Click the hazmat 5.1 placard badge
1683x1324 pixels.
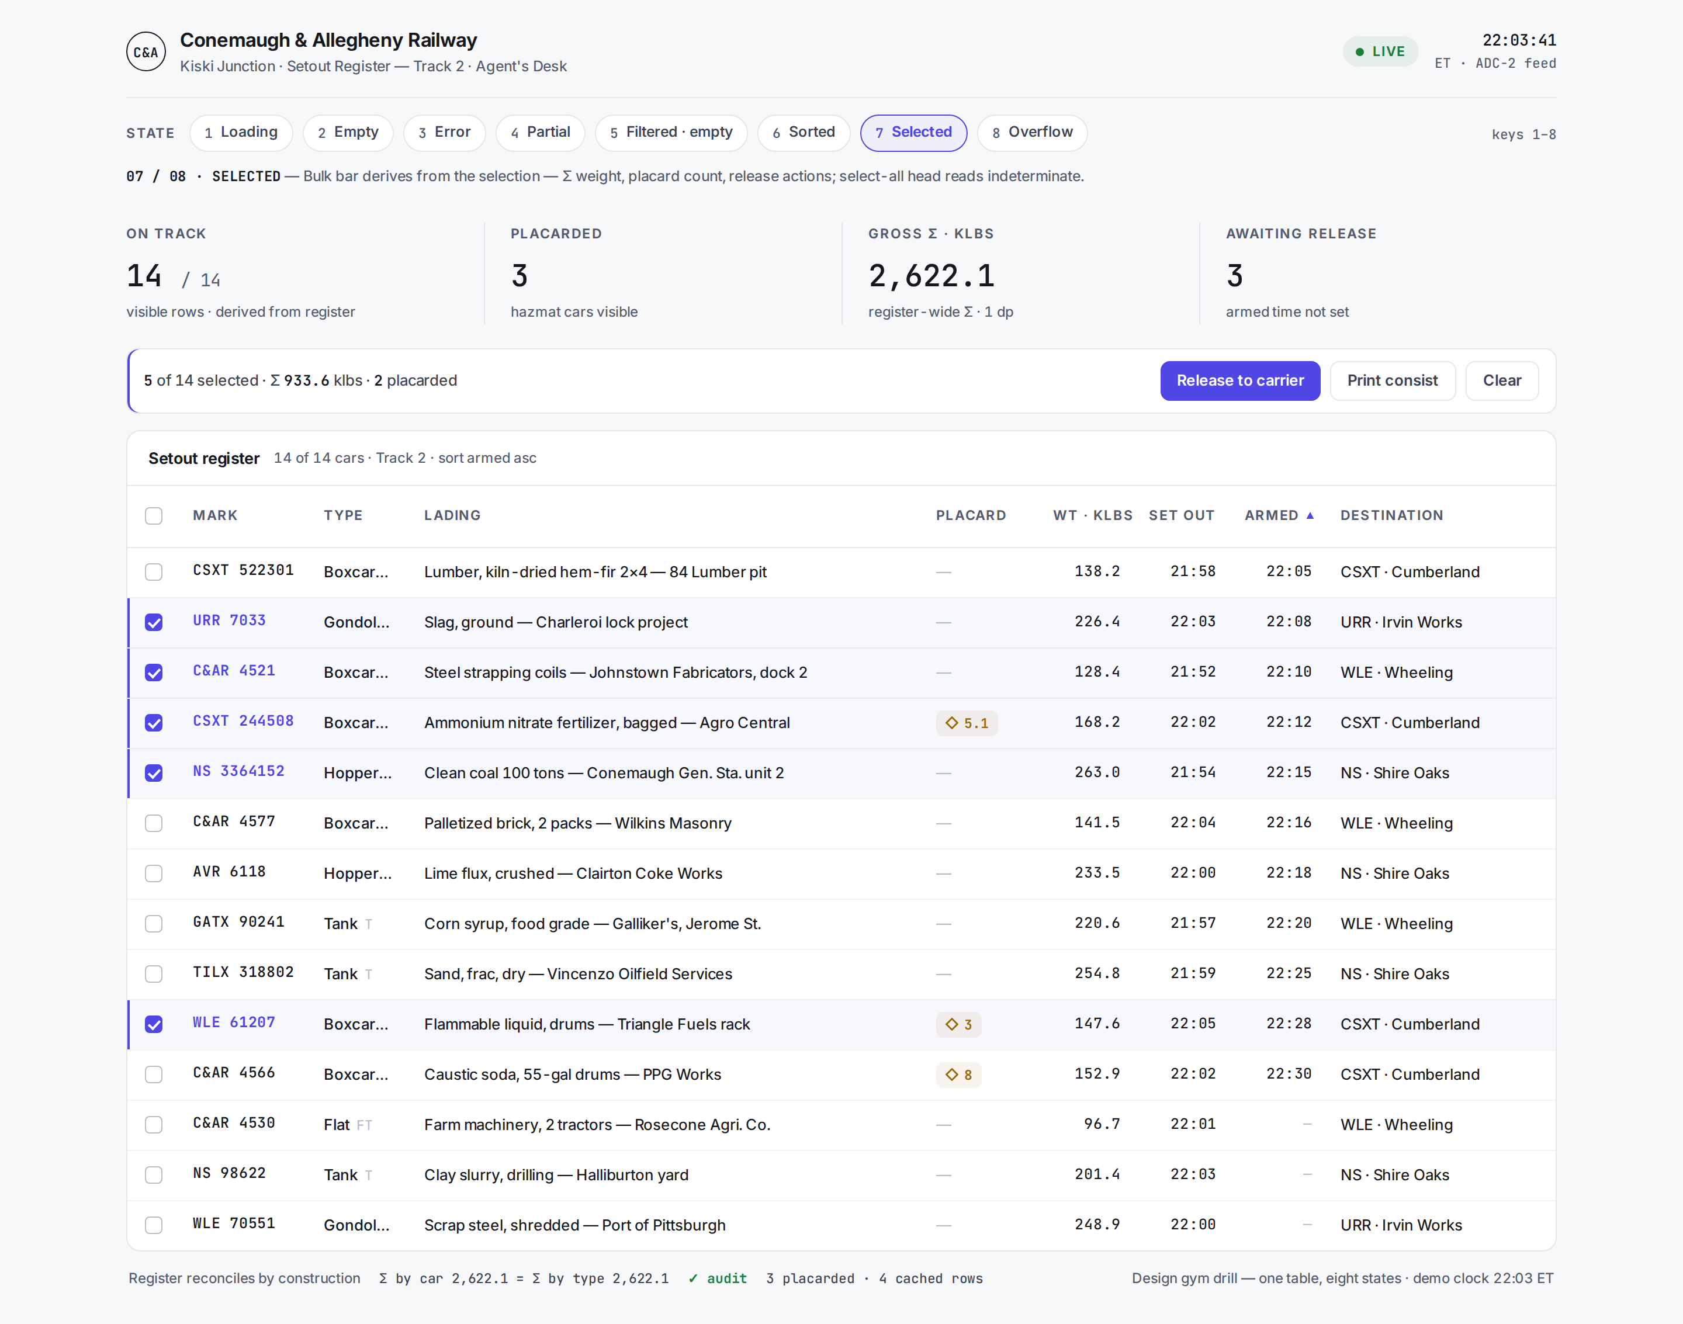tap(966, 722)
